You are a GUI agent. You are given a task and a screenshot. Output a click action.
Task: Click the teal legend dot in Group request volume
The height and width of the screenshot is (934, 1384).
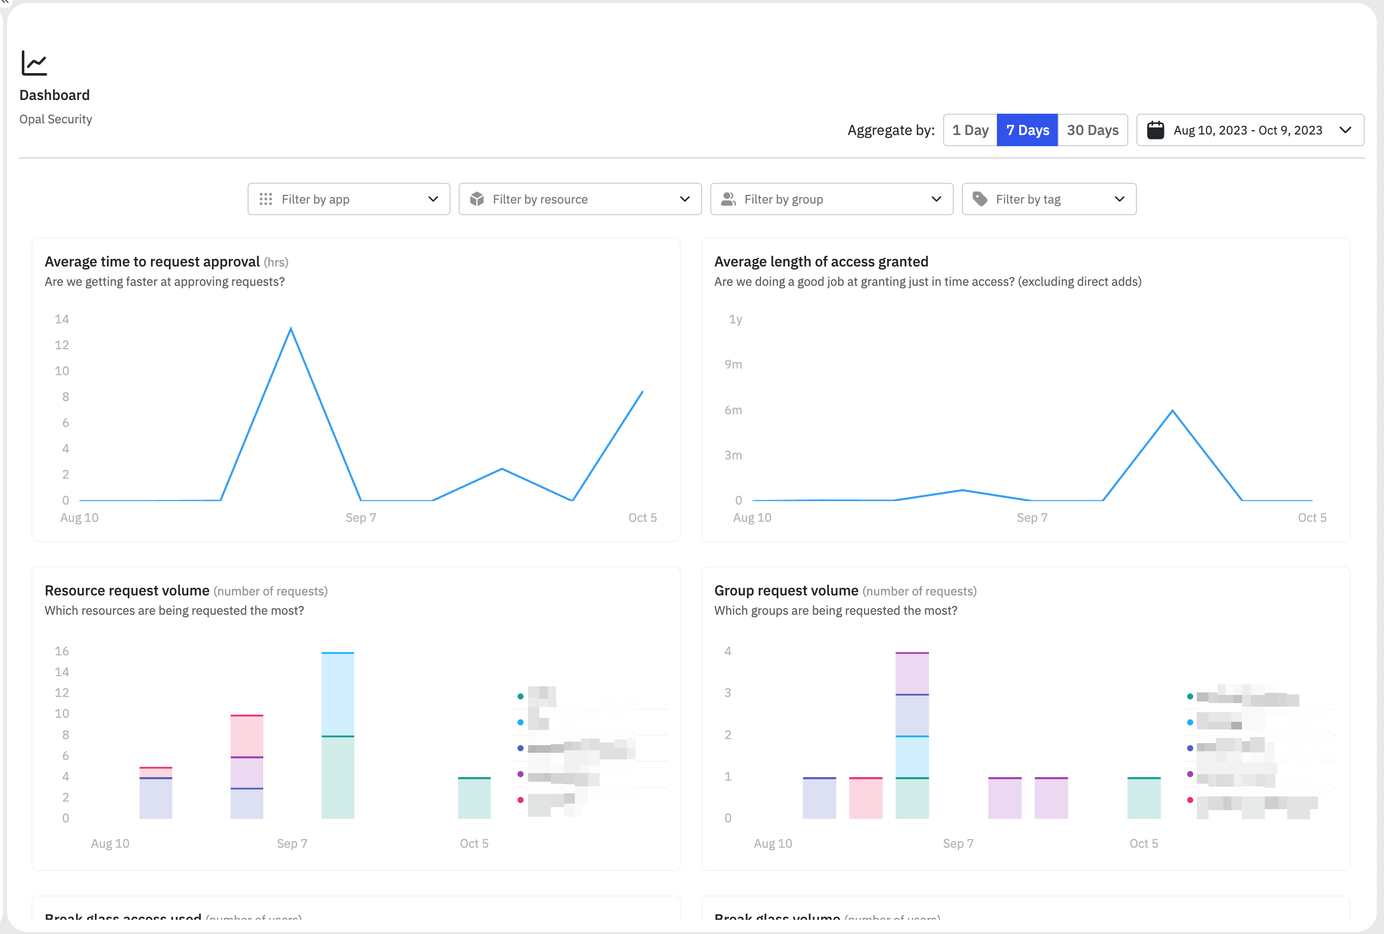[x=1190, y=696]
